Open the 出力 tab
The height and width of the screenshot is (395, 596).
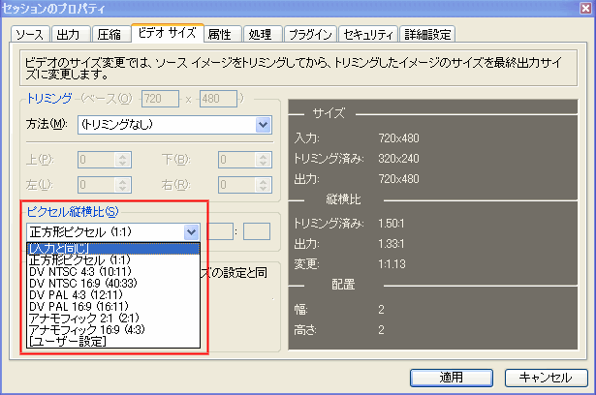[68, 35]
